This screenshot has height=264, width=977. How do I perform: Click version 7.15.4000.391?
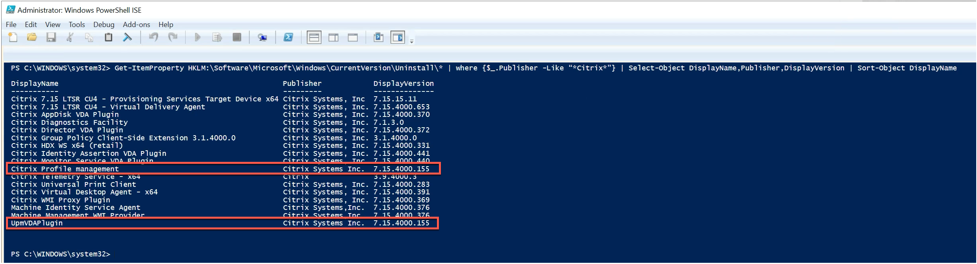tap(401, 192)
